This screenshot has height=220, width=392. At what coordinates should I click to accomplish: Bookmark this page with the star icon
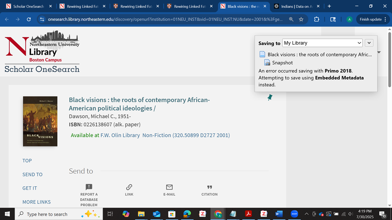tap(301, 19)
